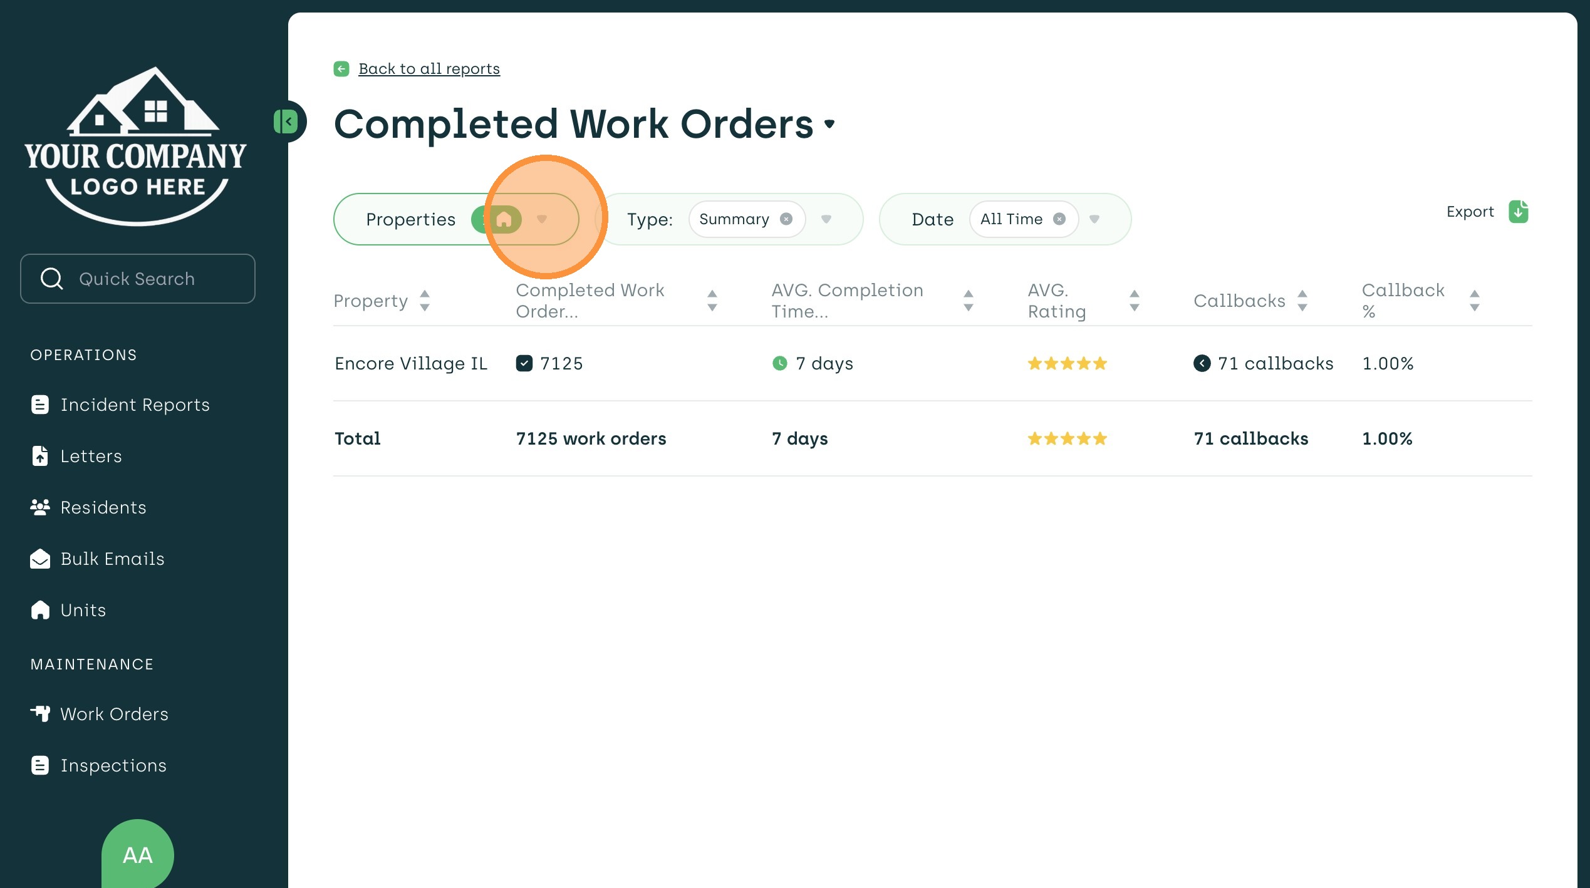Click the Work Orders drill icon
The image size is (1590, 888).
(40, 714)
